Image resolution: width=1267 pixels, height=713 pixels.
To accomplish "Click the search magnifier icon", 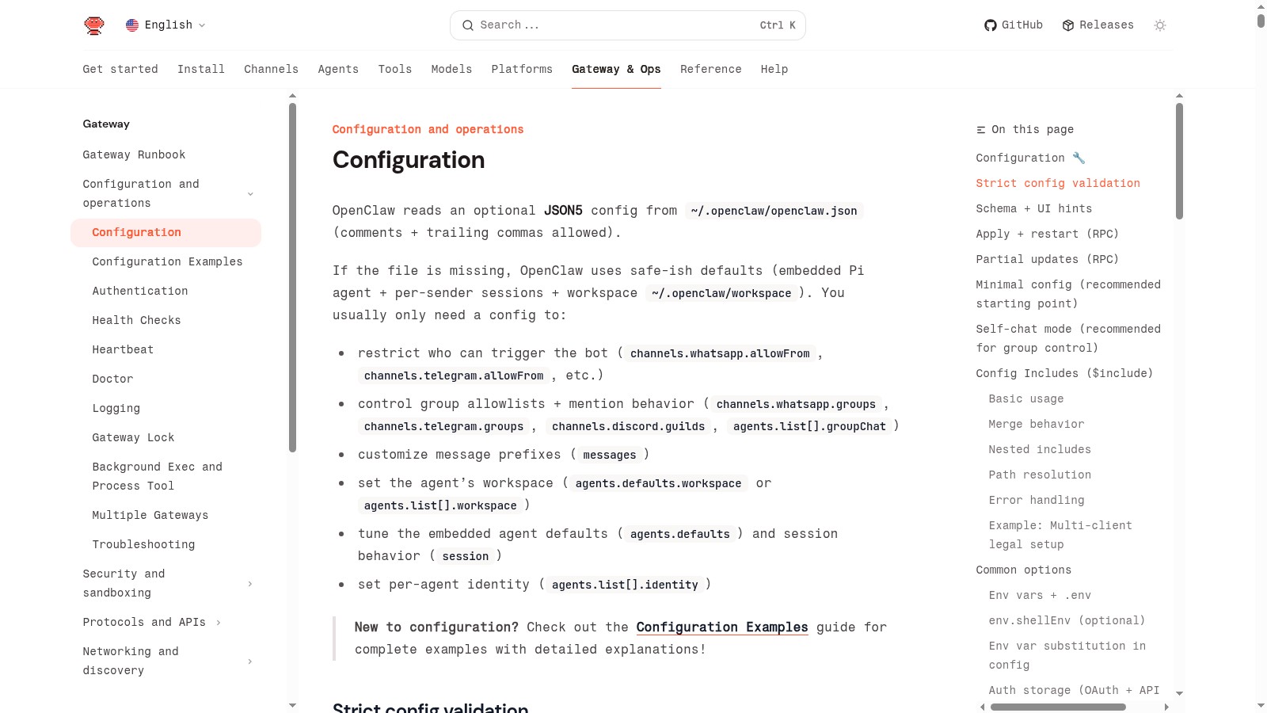I will point(468,25).
